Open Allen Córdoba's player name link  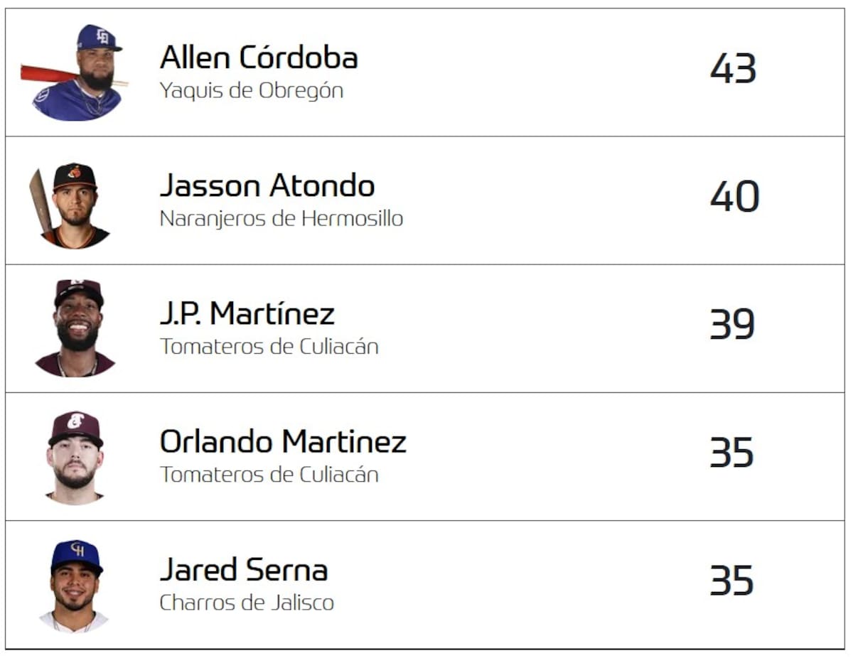coord(259,58)
